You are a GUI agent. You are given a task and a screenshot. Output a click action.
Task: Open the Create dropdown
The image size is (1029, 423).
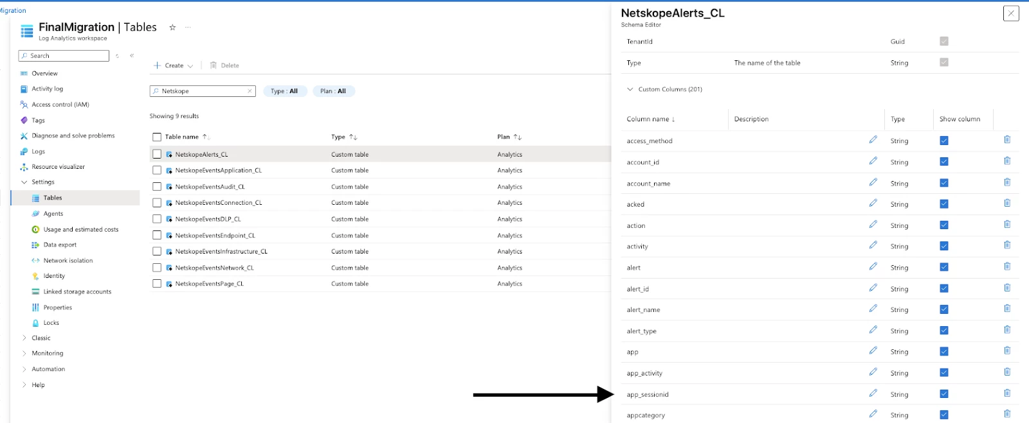click(173, 65)
